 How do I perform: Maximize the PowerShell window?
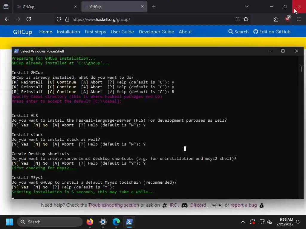tap(283, 51)
